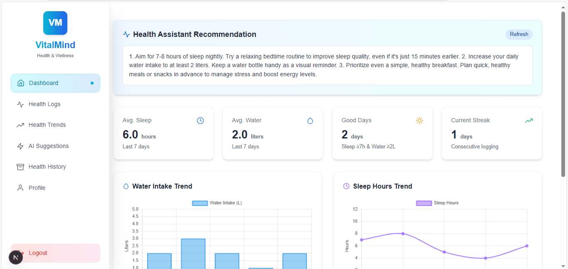Image resolution: width=568 pixels, height=269 pixels.
Task: Open the Profile page
Action: pos(37,188)
